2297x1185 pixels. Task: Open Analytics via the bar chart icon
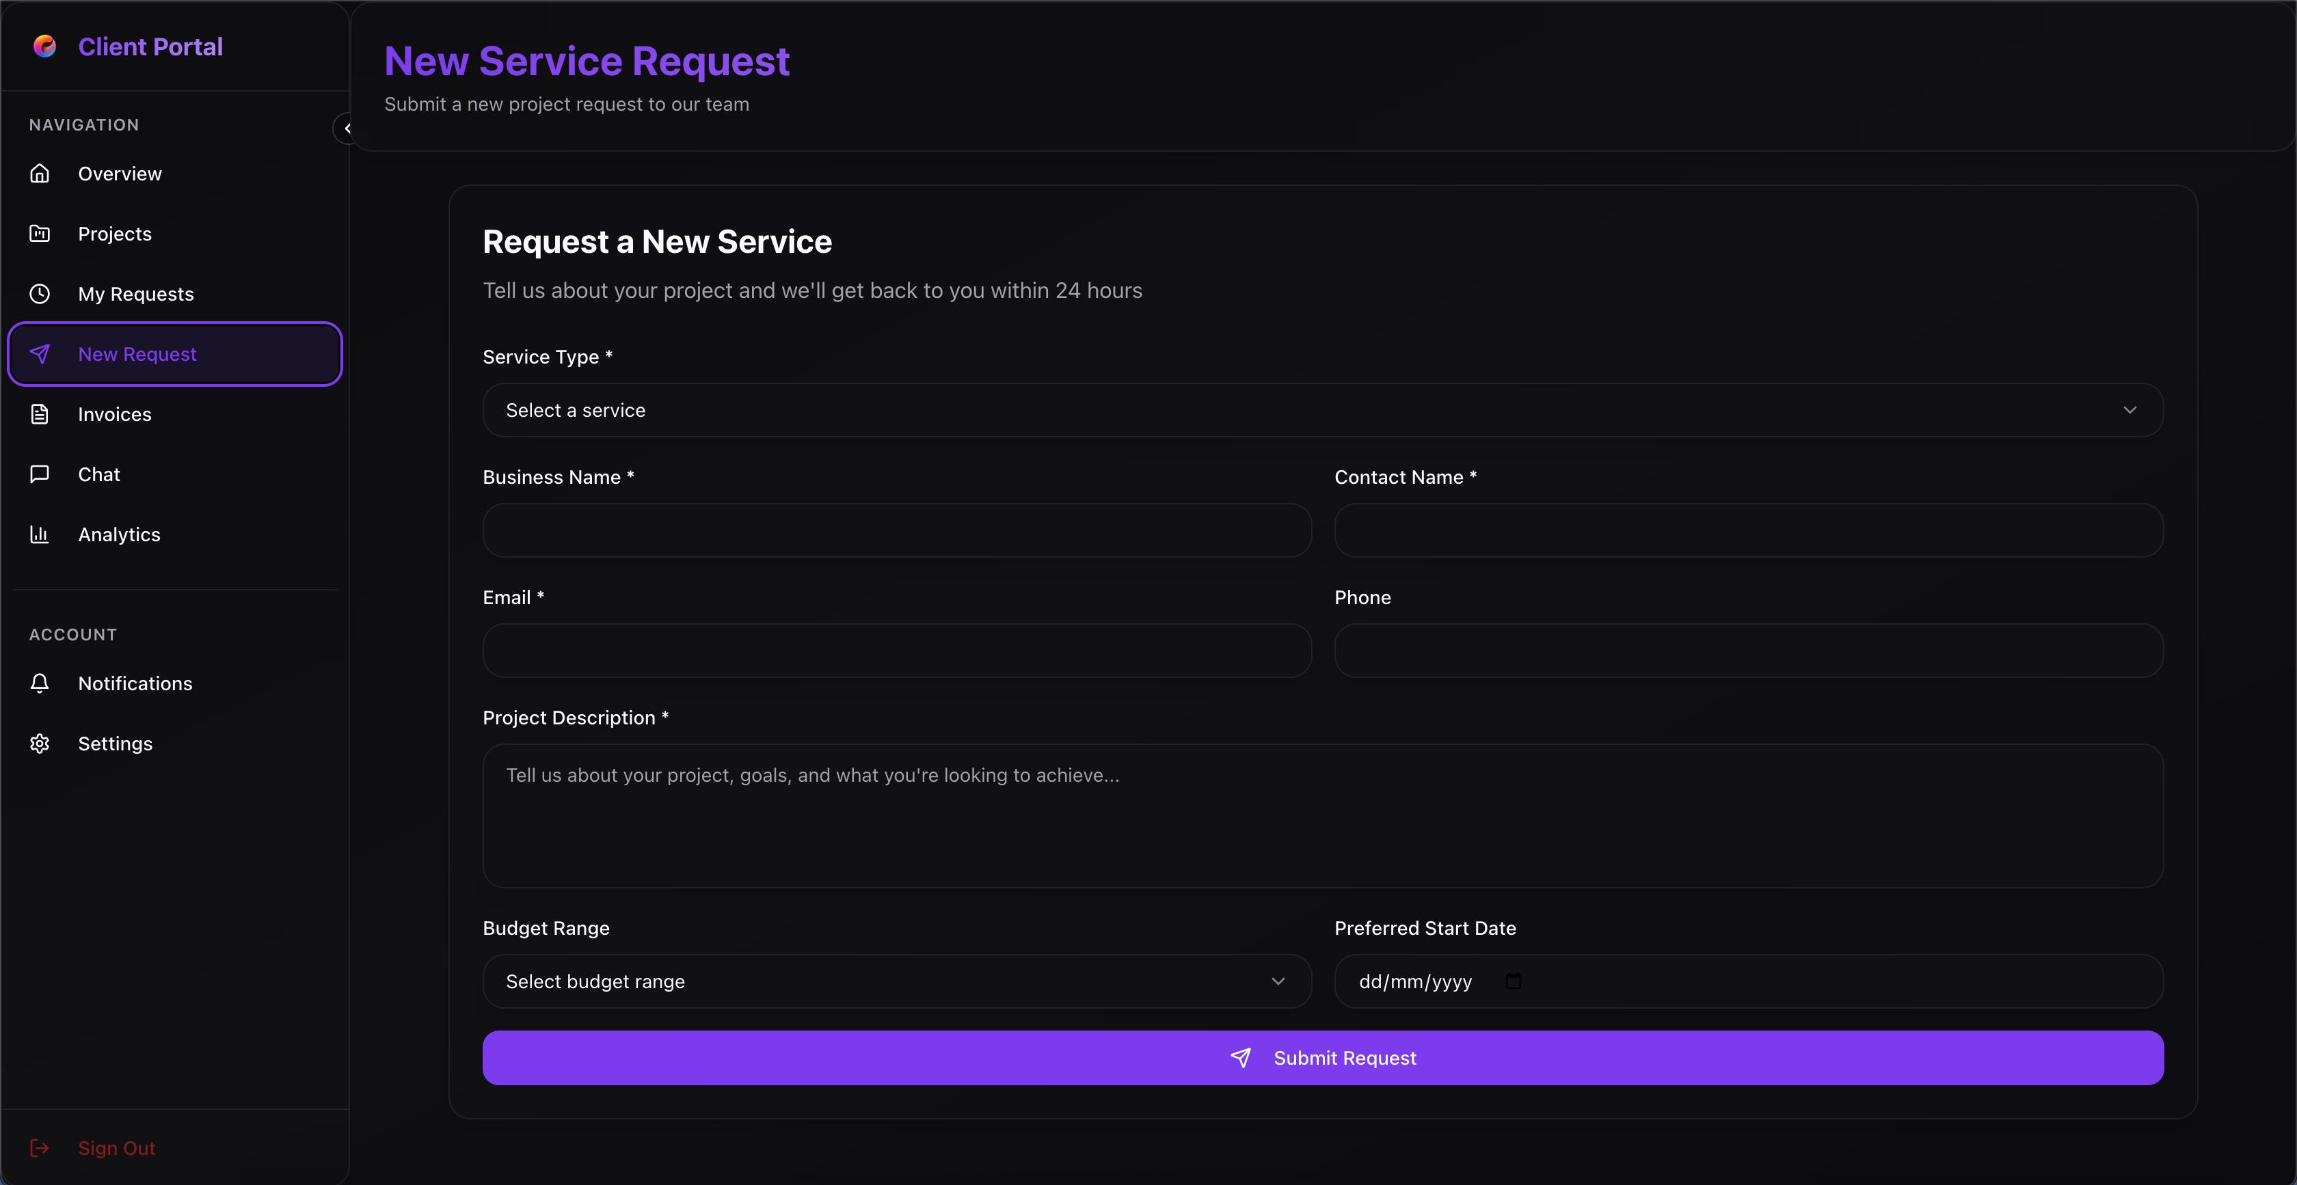pos(40,534)
